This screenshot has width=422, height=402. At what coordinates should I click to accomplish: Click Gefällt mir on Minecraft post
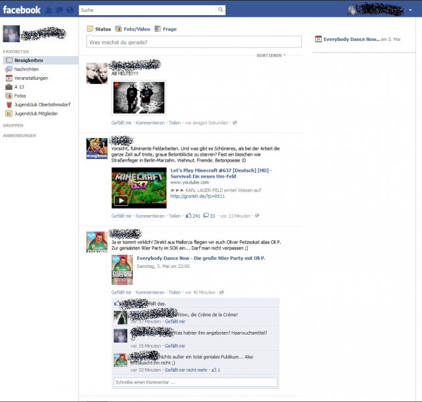[121, 216]
